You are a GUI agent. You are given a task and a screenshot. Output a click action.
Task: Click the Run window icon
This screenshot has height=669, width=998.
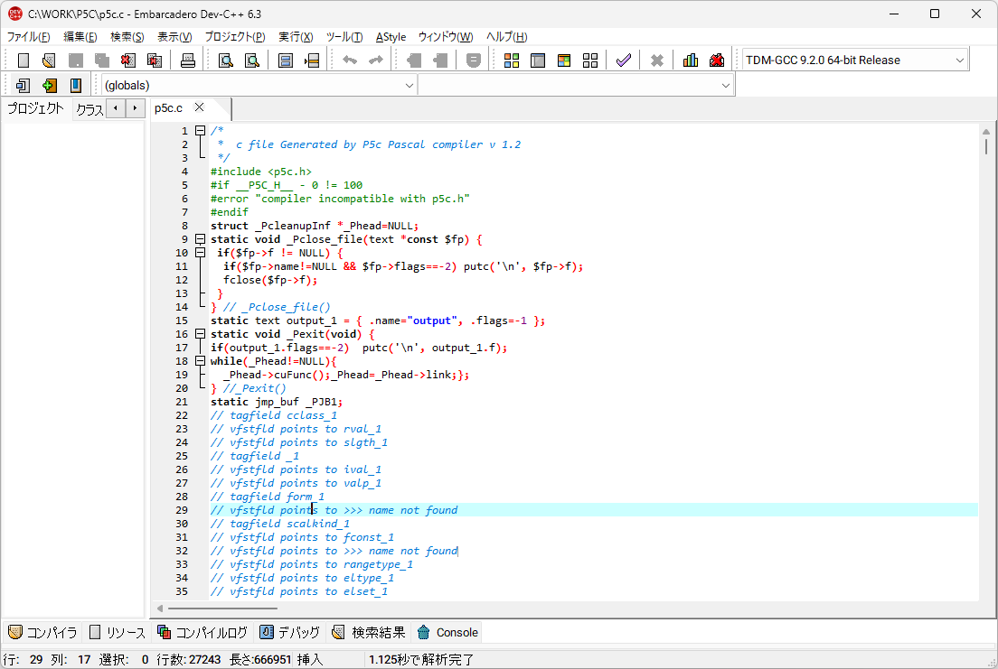pos(538,60)
